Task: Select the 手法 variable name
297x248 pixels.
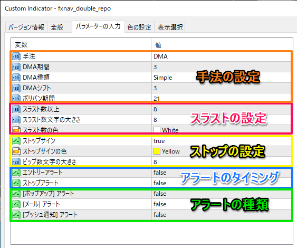Action: coord(29,56)
